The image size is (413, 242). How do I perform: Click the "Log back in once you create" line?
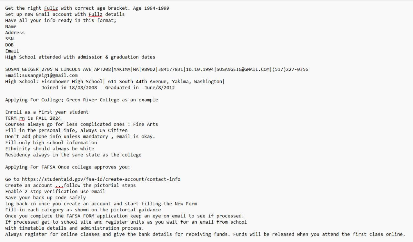point(101,204)
